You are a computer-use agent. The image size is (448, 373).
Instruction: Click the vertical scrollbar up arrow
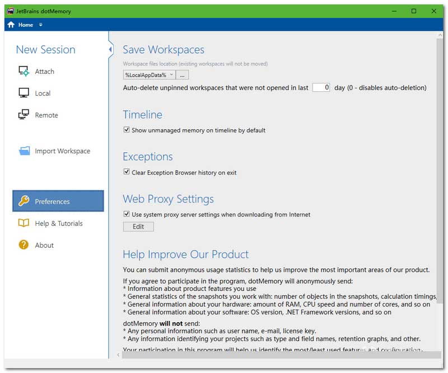click(440, 35)
